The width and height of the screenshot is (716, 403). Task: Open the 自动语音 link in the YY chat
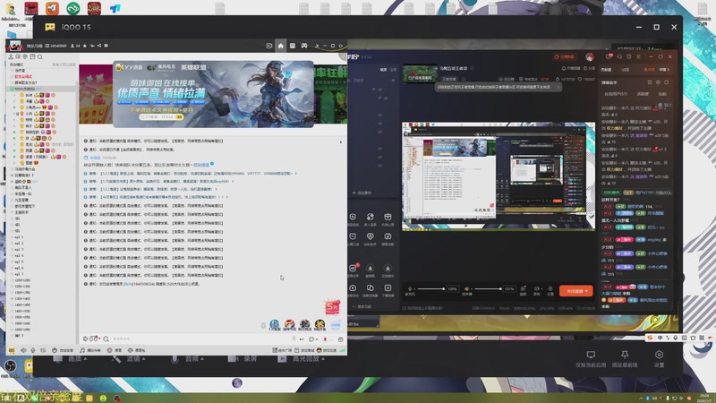(x=201, y=165)
